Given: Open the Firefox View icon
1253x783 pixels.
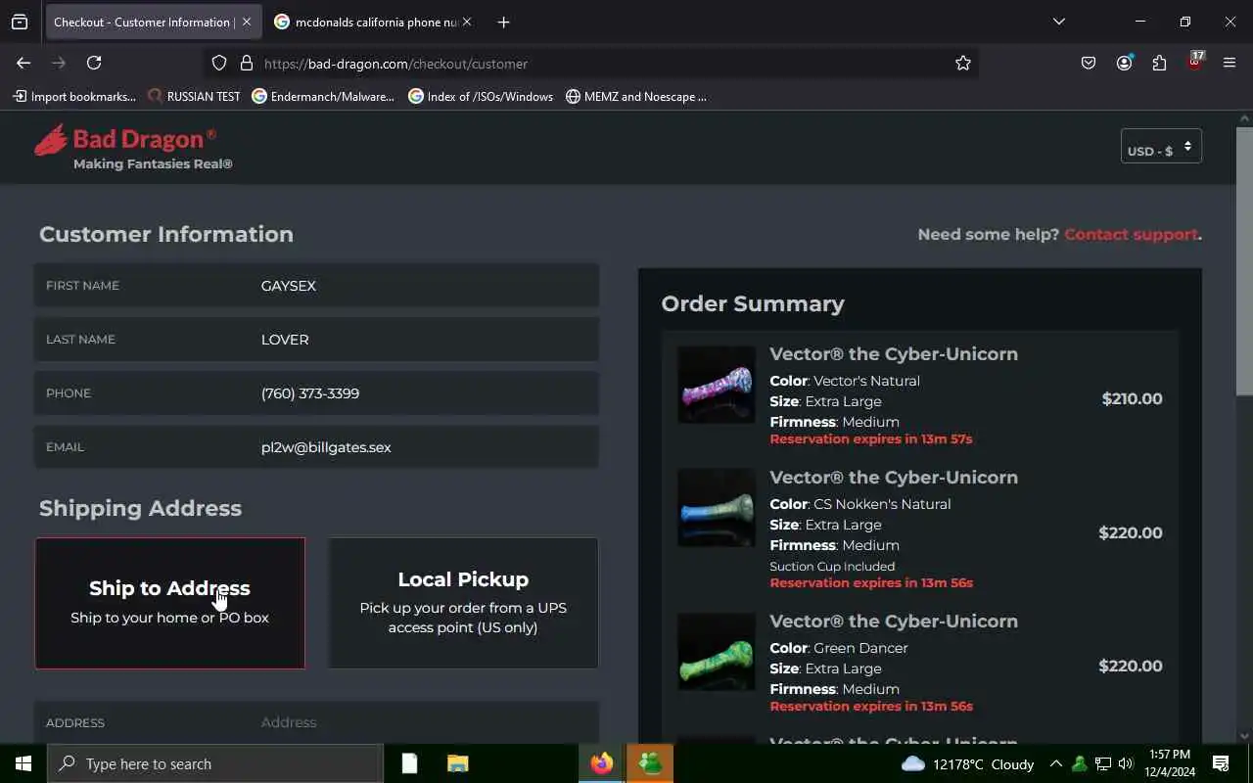Looking at the screenshot, I should [20, 22].
